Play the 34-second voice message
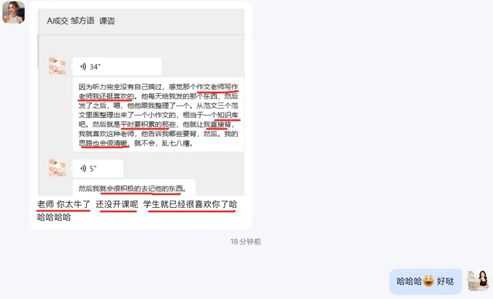 (117, 67)
